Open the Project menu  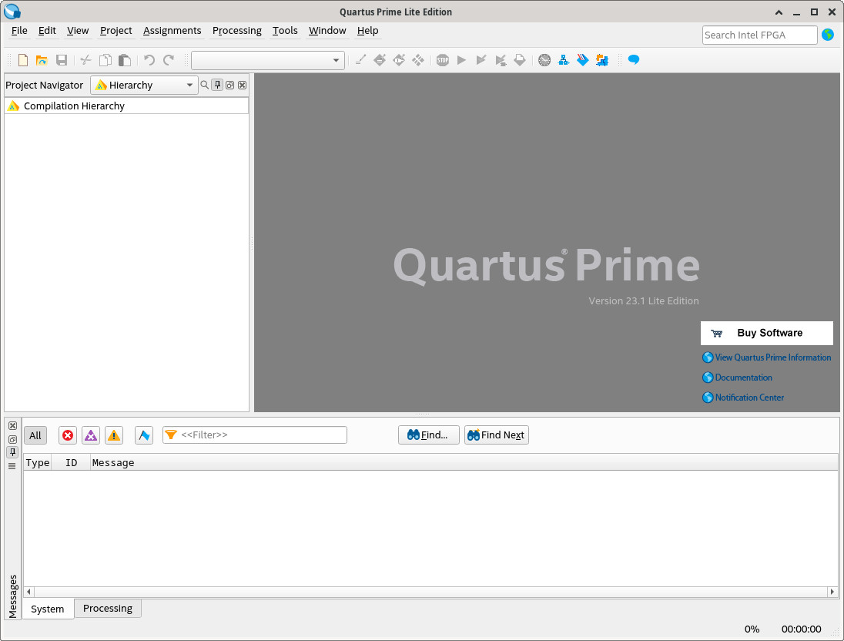116,31
